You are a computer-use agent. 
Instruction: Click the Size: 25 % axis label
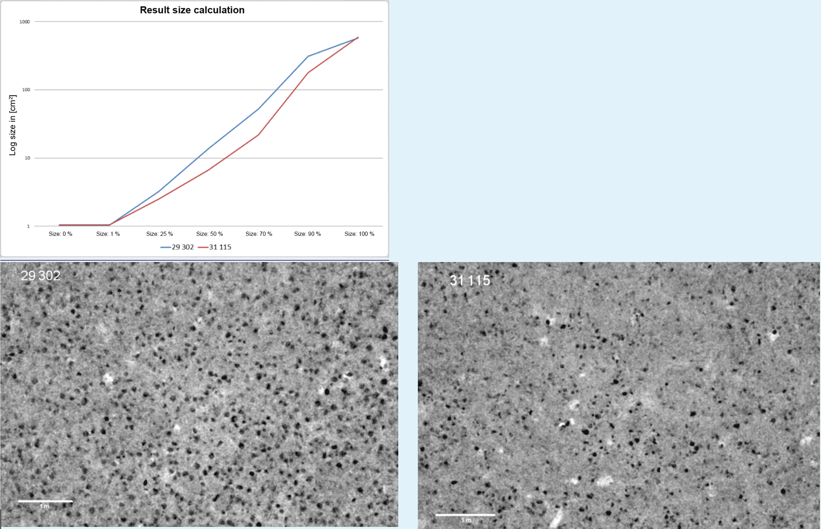coord(159,234)
